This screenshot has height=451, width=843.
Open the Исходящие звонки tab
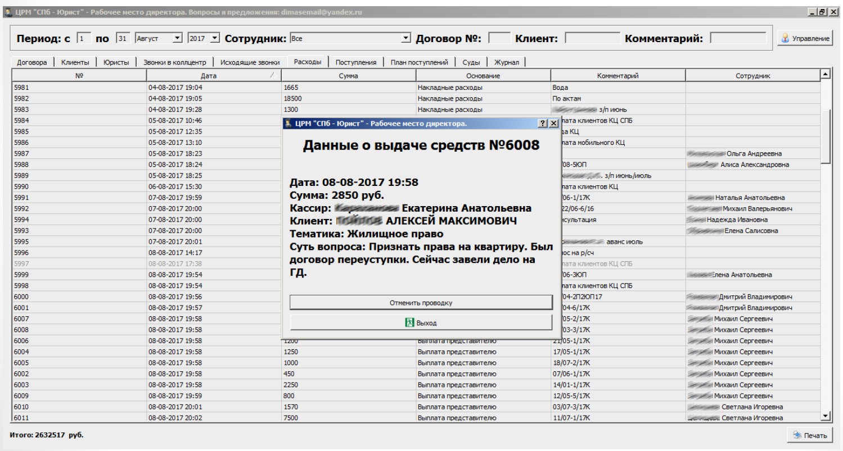(x=250, y=63)
